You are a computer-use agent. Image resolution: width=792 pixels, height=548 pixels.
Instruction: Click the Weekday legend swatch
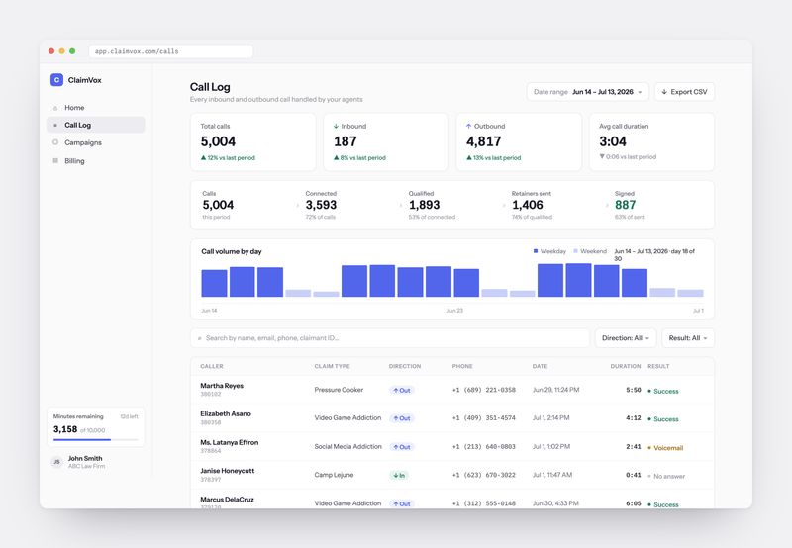click(536, 251)
